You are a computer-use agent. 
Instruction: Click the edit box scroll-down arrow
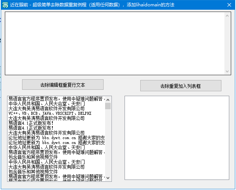[x=227, y=71]
